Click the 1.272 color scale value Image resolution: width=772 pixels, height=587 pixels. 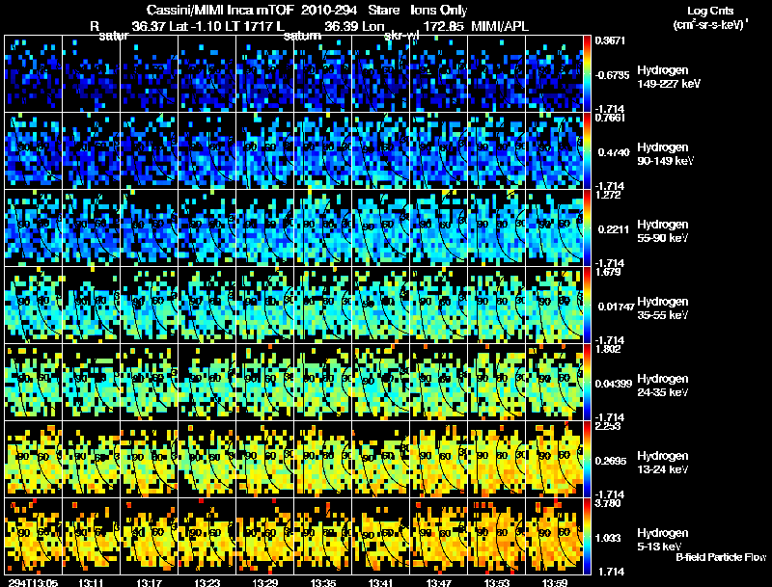click(608, 195)
